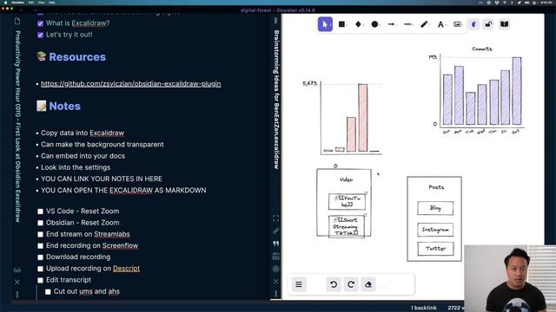This screenshot has height=312, width=556.
Task: Click the link icon in drawing pane header
Action: [276, 231]
